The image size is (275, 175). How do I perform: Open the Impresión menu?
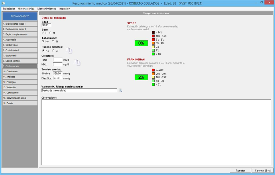click(x=64, y=9)
